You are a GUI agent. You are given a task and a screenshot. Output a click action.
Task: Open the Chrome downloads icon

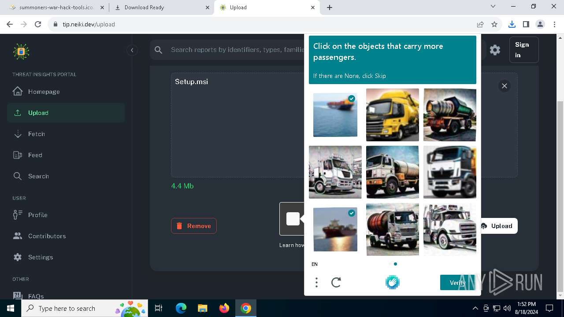tap(512, 24)
